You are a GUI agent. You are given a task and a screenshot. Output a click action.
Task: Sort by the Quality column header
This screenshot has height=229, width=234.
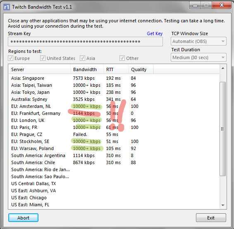coord(141,69)
